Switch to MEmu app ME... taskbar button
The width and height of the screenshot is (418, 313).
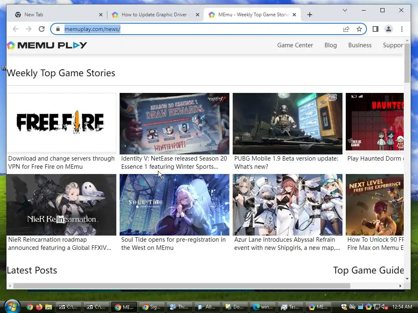click(x=318, y=307)
